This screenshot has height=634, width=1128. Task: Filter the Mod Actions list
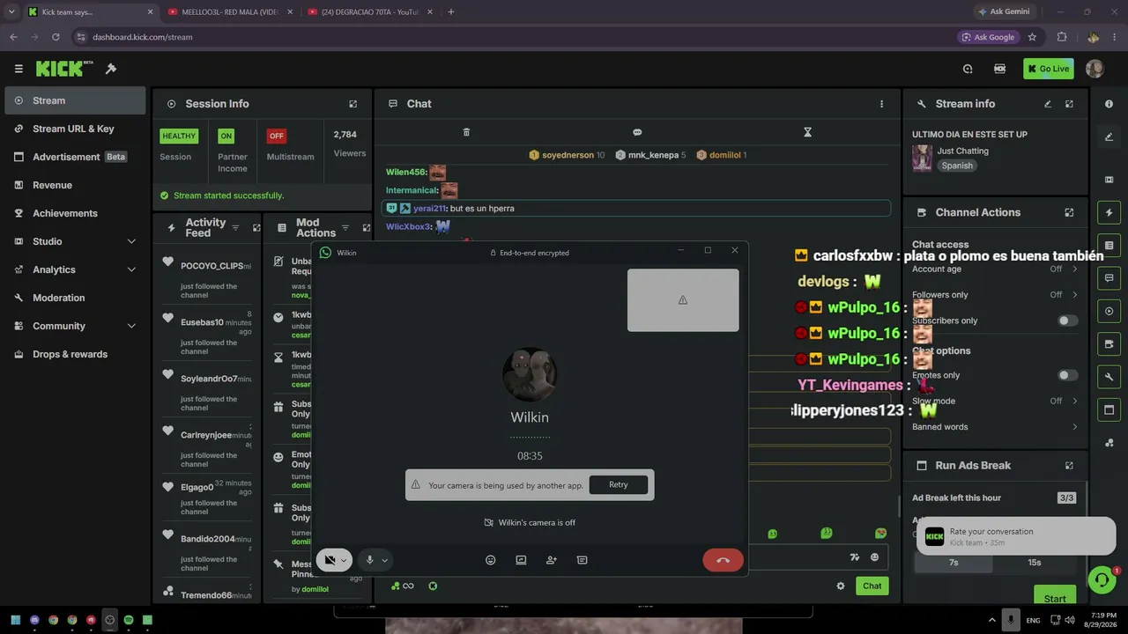pyautogui.click(x=345, y=228)
